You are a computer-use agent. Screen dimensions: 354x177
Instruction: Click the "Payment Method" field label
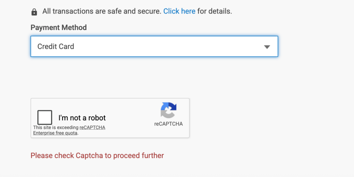point(58,28)
